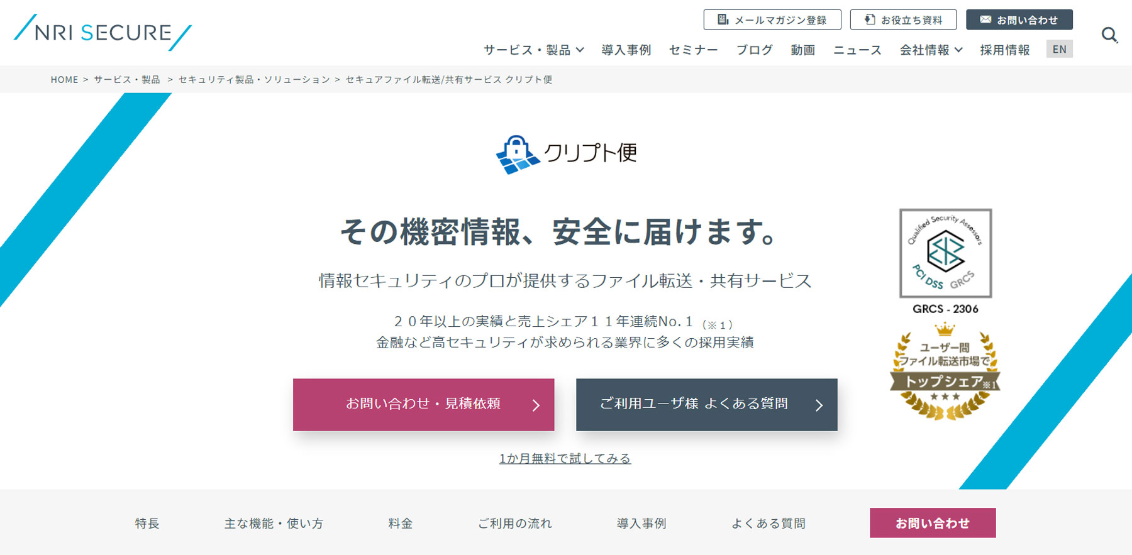Open the セミナー menu item
The image size is (1132, 555).
(x=694, y=50)
